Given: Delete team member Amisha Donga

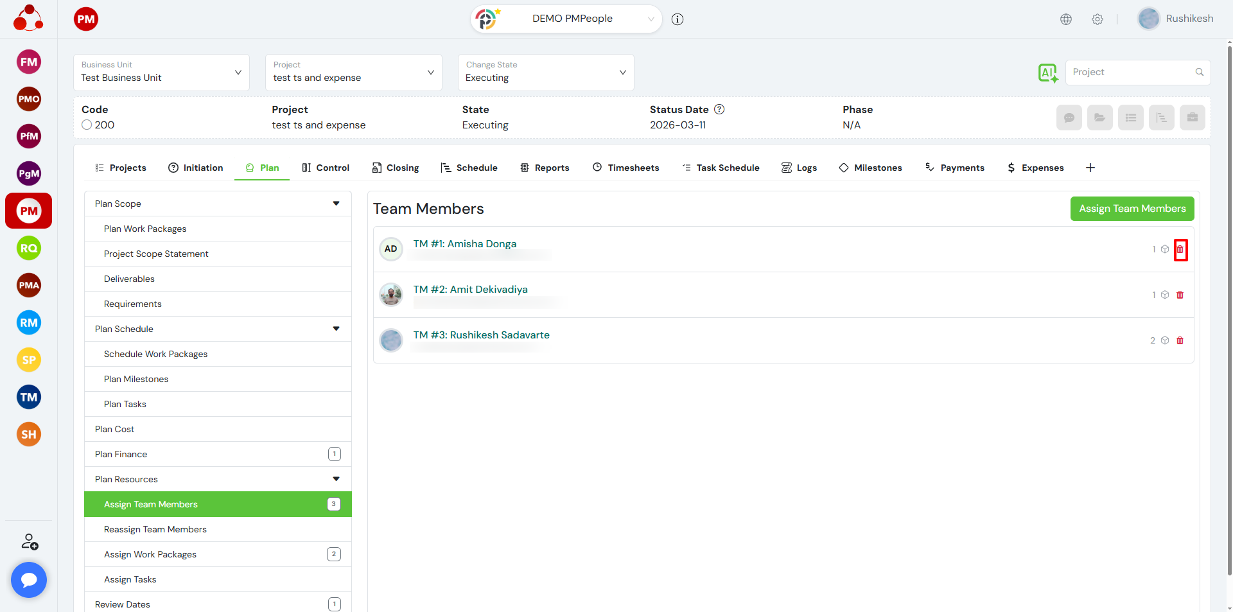Looking at the screenshot, I should click(x=1180, y=250).
